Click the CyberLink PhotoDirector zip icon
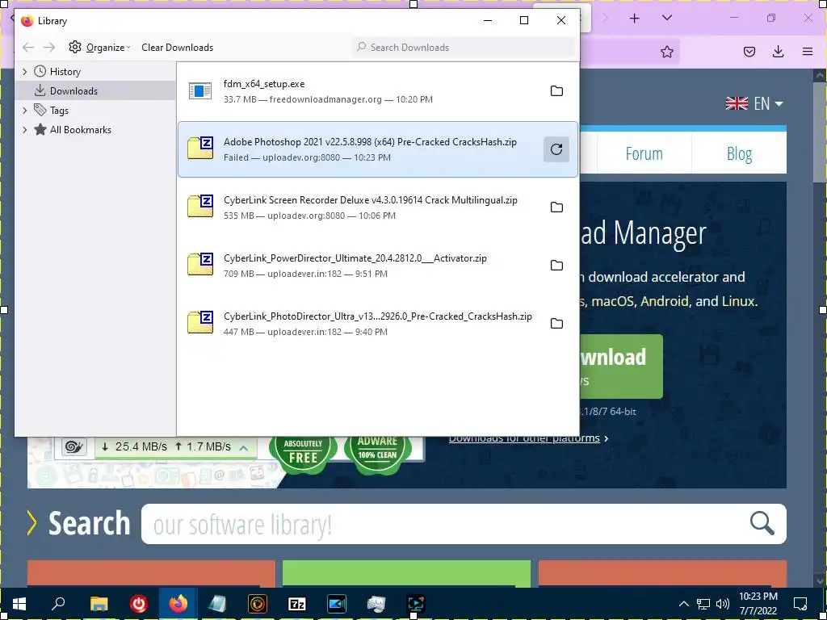The image size is (827, 620). click(200, 322)
